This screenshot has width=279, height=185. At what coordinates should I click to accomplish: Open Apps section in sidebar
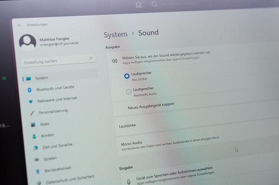click(45, 124)
